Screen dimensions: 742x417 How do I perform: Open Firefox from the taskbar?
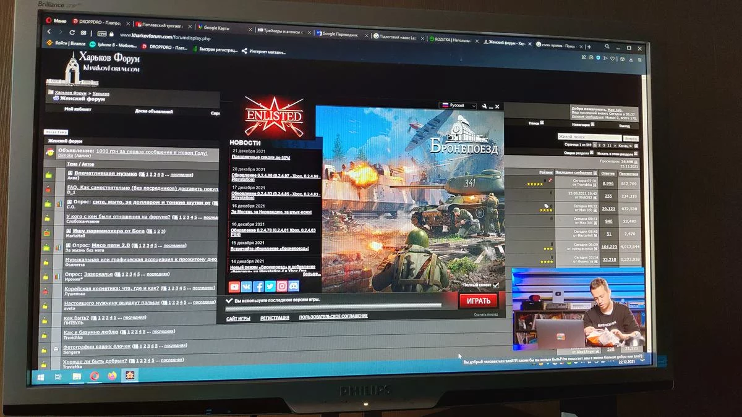coord(113,376)
